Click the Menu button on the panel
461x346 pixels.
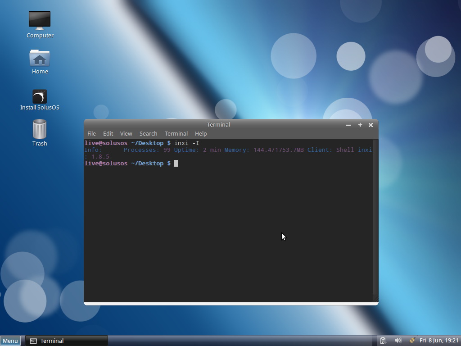point(10,341)
